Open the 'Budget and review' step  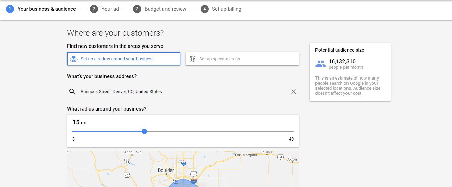coord(165,9)
